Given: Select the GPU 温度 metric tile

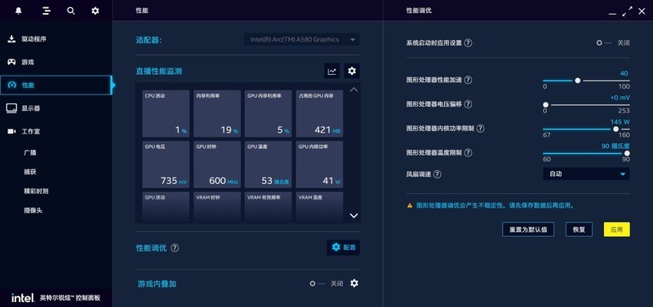Looking at the screenshot, I should (x=269, y=164).
